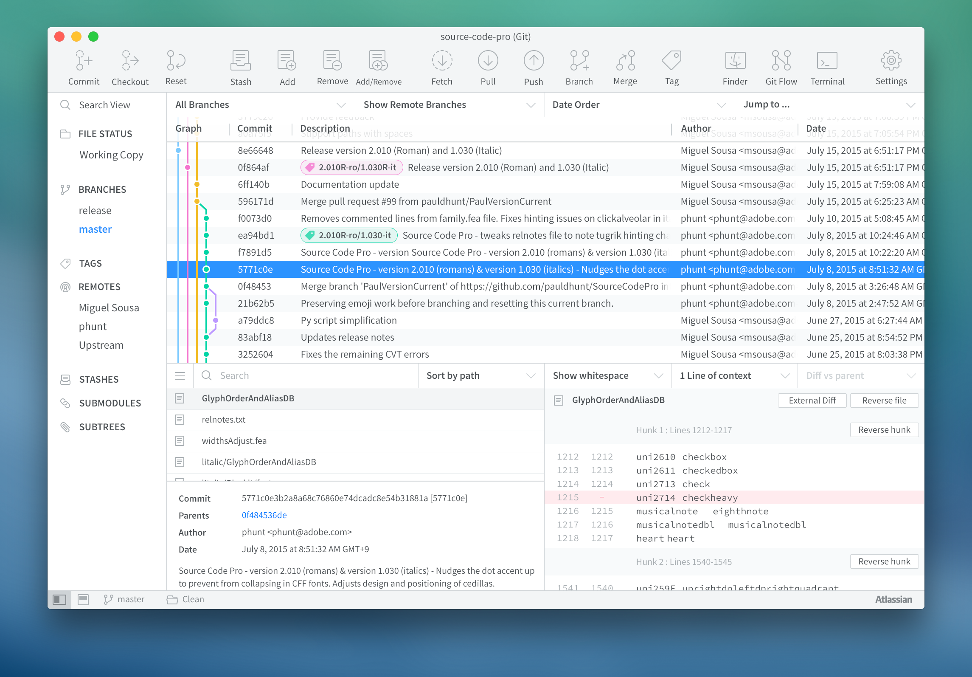Viewport: 972px width, 677px height.
Task: Select the Reset toolbar icon
Action: coord(176,60)
